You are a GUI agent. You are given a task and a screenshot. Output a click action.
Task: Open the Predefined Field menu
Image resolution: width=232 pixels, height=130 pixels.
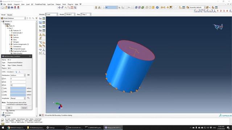40,4
